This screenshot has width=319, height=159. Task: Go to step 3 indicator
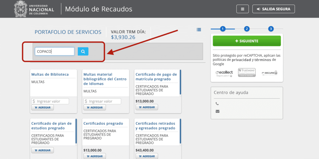271,29
